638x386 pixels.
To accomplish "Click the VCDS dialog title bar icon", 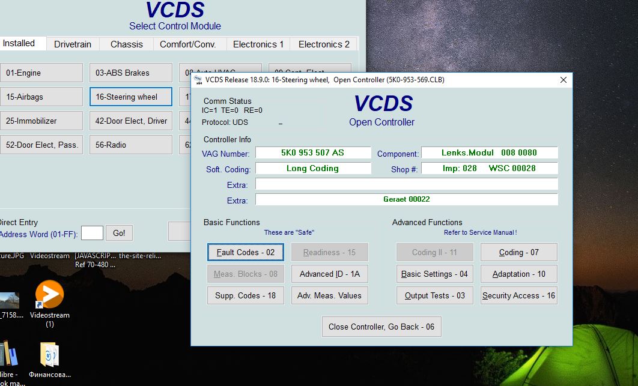I will pos(198,80).
